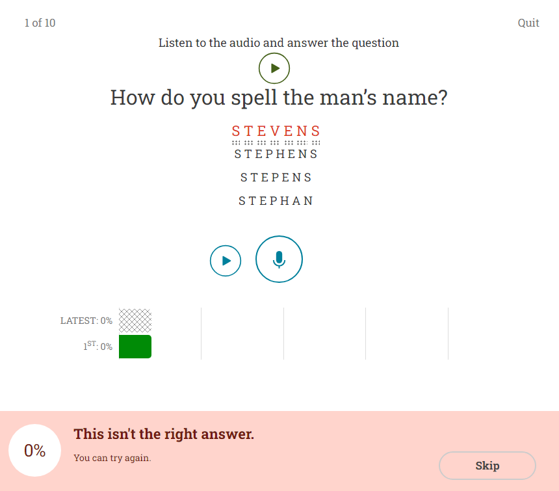Click the 1 of 10 counter
Viewport: 559px width, 491px height.
click(x=40, y=23)
